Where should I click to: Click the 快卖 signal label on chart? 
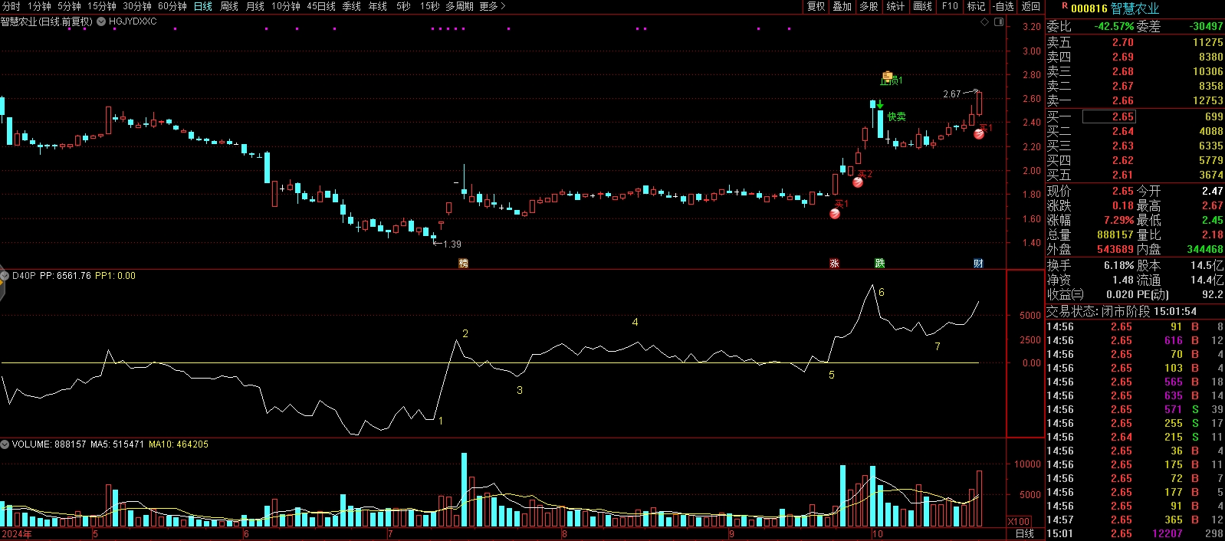[x=897, y=116]
